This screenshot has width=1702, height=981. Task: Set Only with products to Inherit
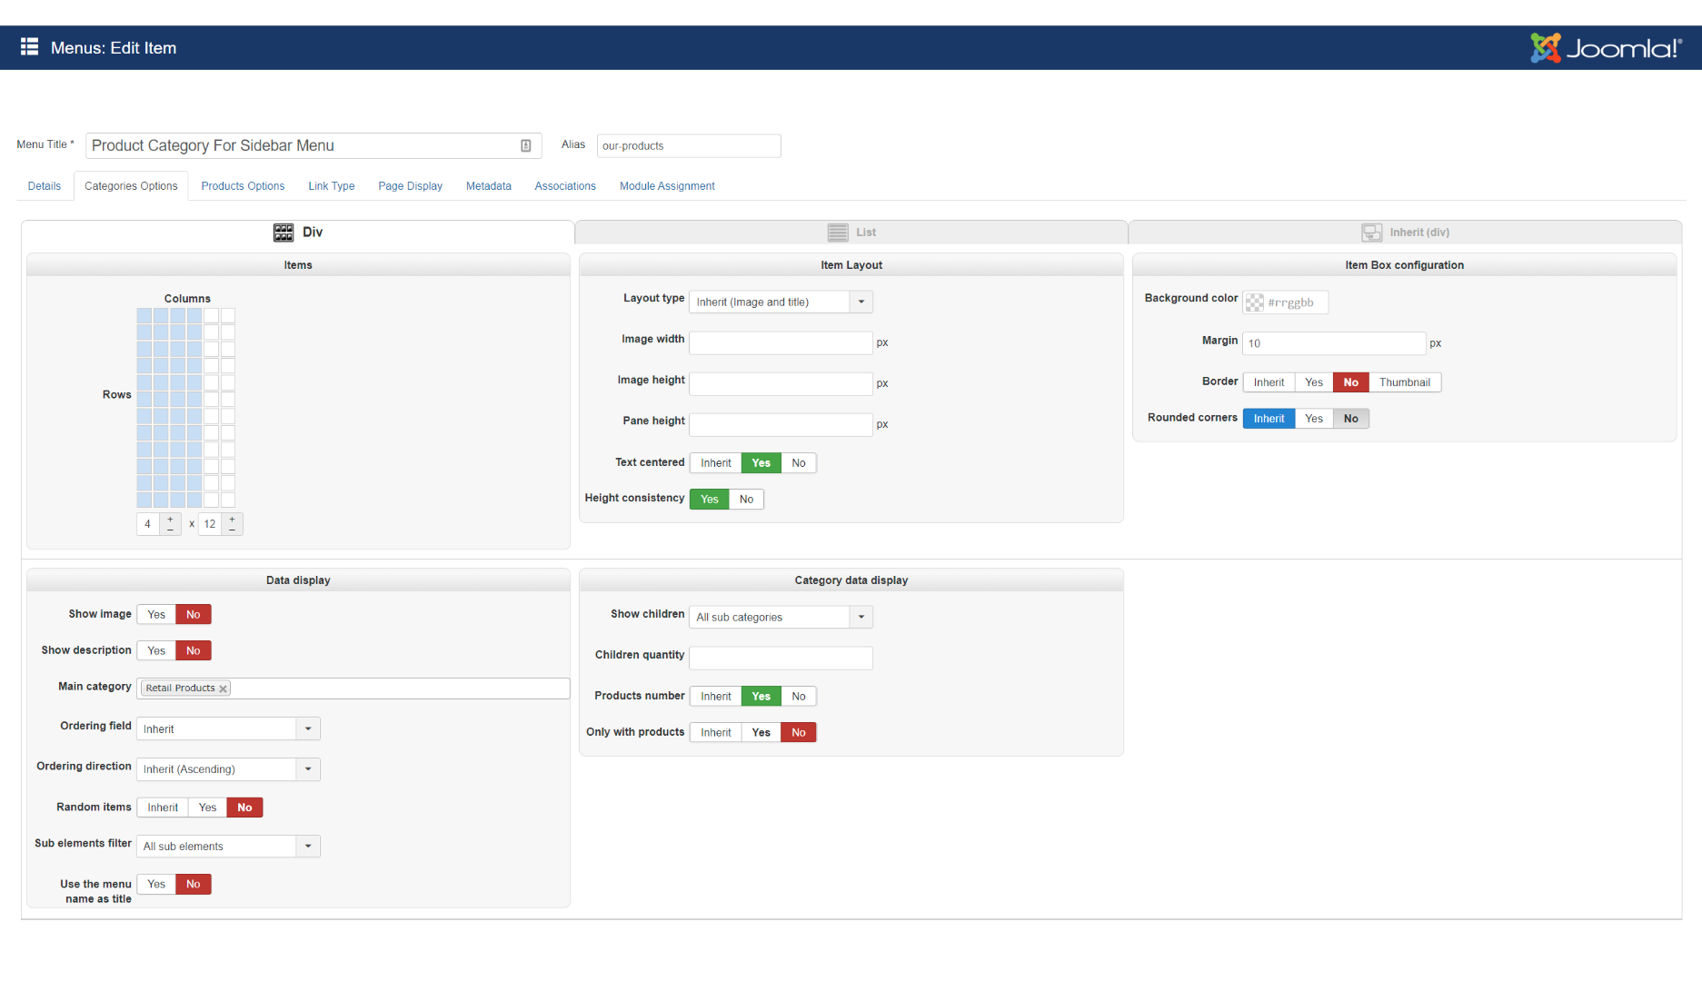tap(716, 733)
